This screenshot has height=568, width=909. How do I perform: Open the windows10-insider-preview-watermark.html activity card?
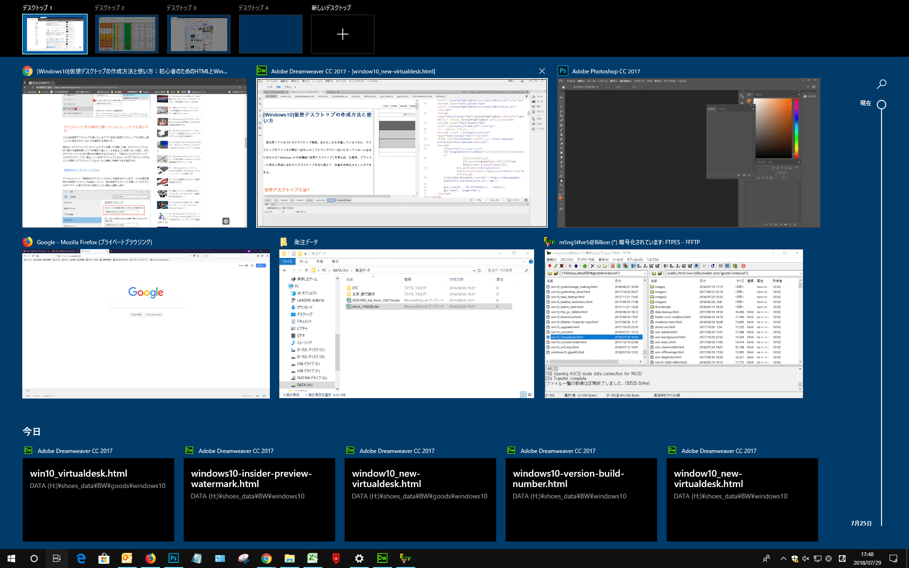[x=259, y=499]
